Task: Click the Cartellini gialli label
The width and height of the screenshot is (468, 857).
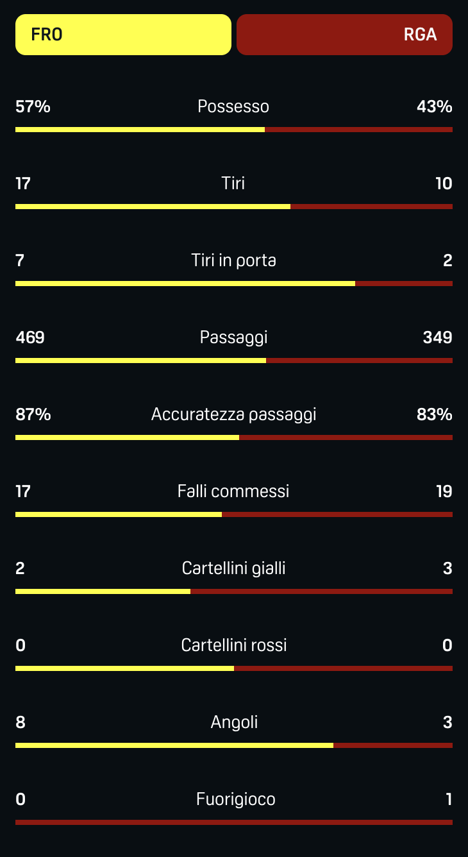Action: [233, 568]
